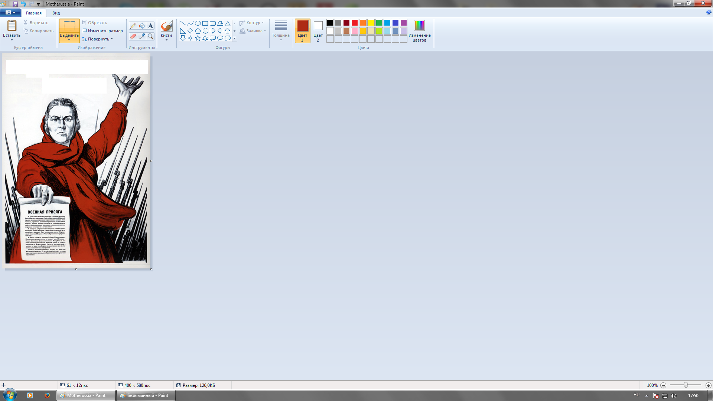Expand the Select (Выделить) dropdown arrow
This screenshot has width=713, height=401.
coord(69,40)
